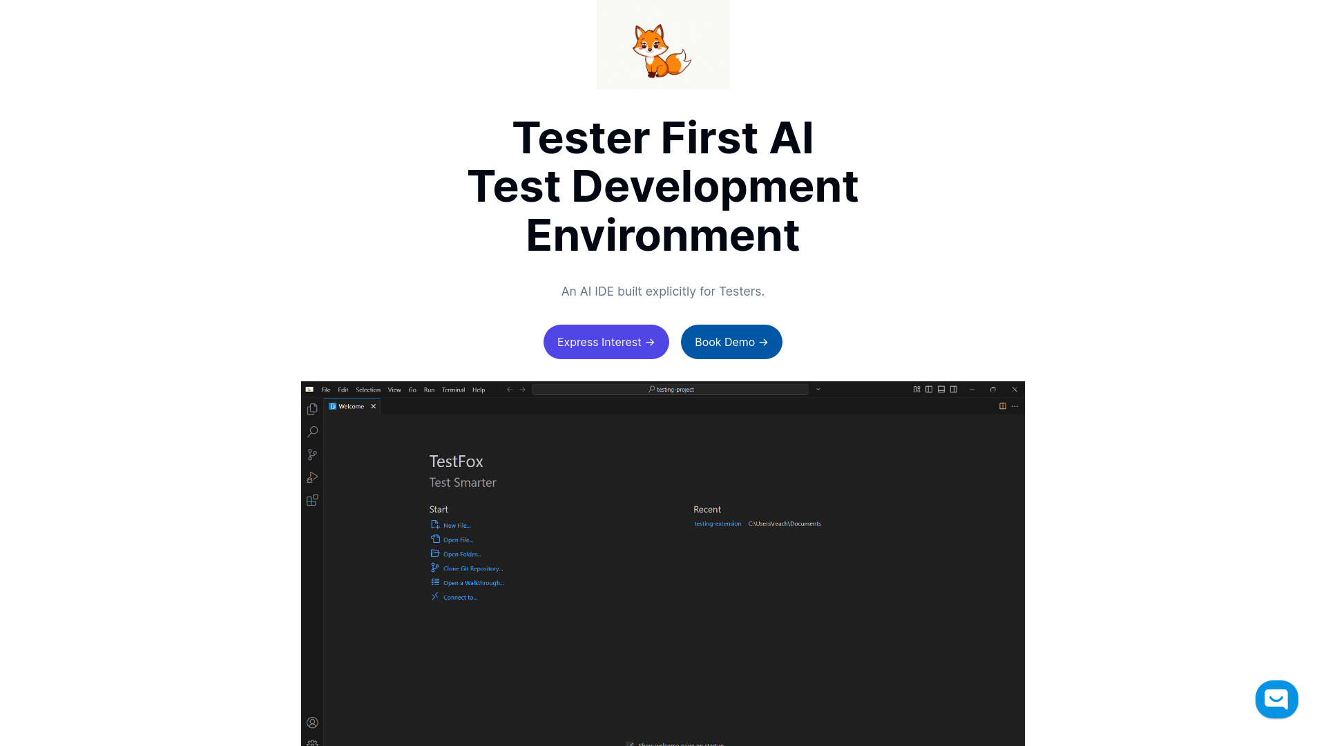The height and width of the screenshot is (746, 1326).
Task: Click the Book Demo button
Action: point(731,342)
